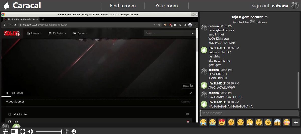
Task: Sign out of Caracal
Action: click(260, 6)
